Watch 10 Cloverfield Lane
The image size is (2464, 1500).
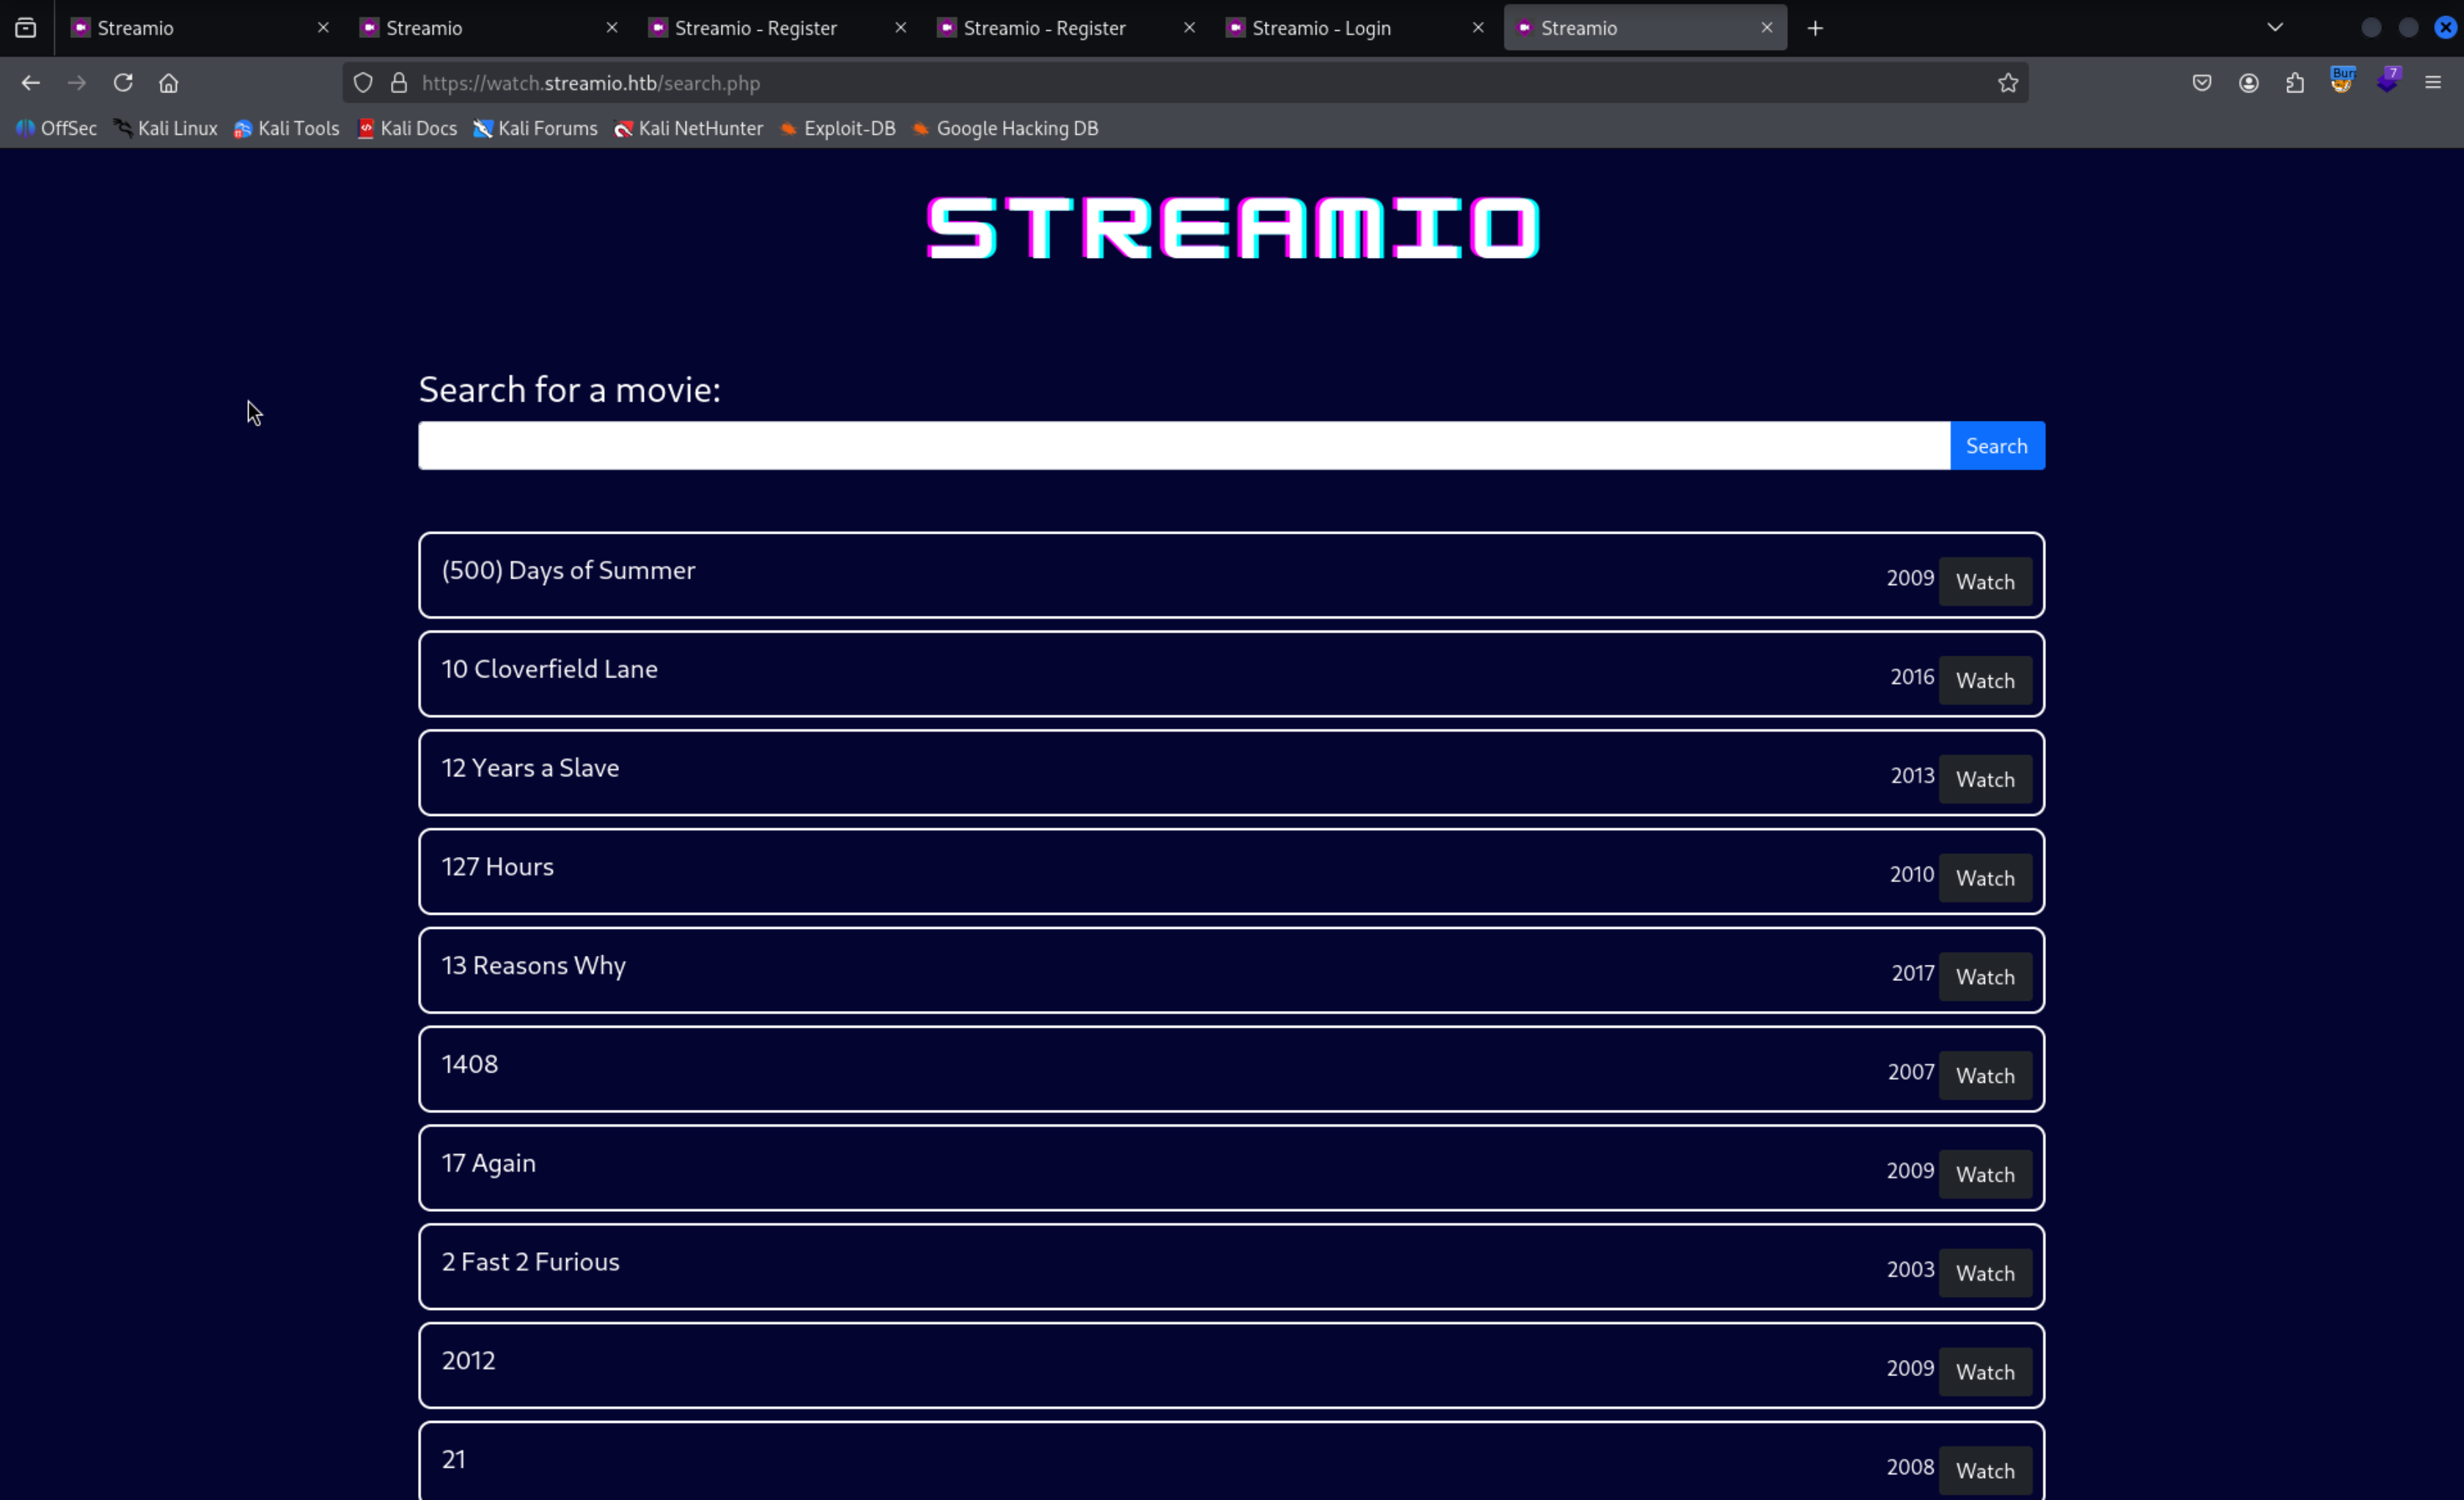pos(1984,681)
